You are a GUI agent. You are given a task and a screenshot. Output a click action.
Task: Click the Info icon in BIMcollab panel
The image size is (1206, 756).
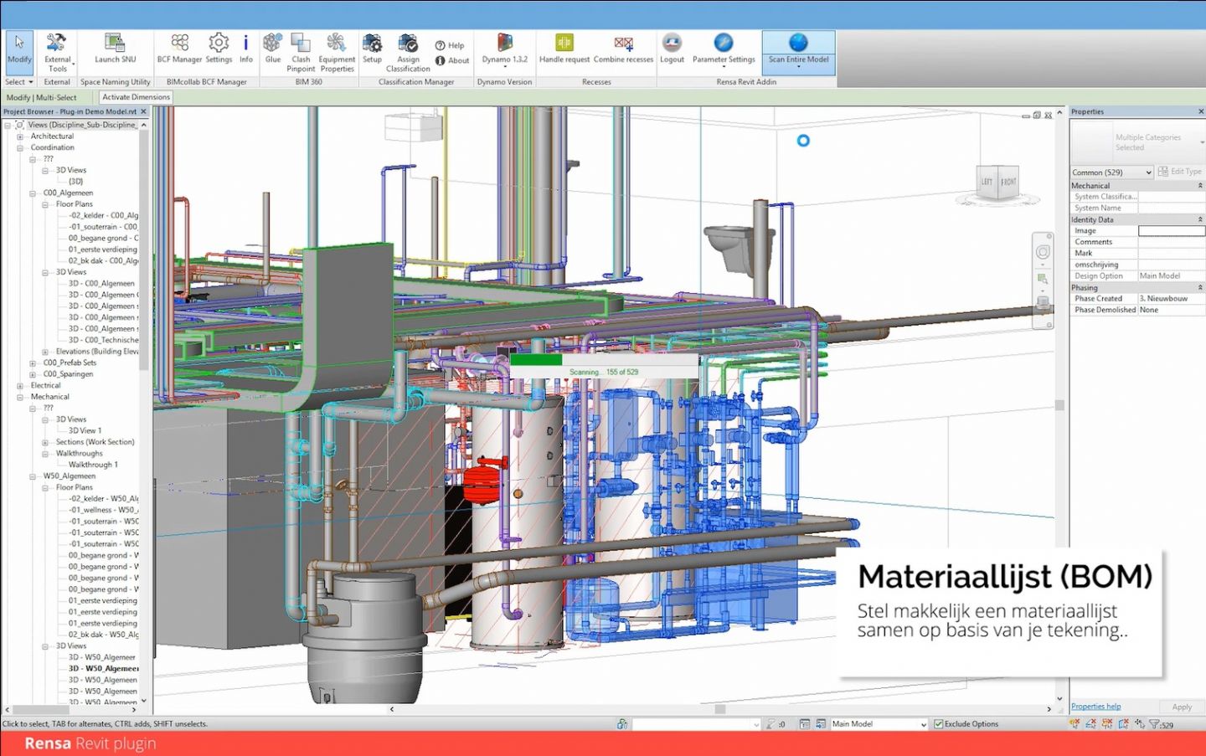click(245, 49)
